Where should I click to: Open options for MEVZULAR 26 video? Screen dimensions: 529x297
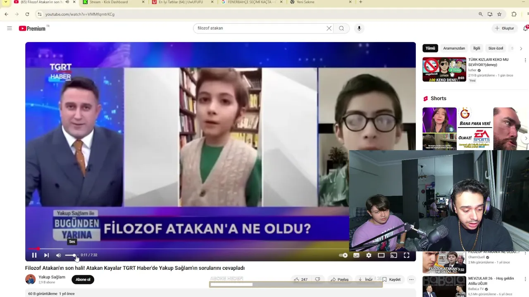click(525, 279)
